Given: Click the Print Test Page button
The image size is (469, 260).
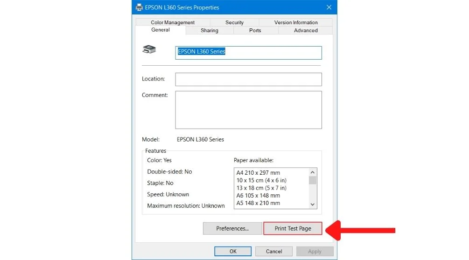Looking at the screenshot, I should 293,228.
